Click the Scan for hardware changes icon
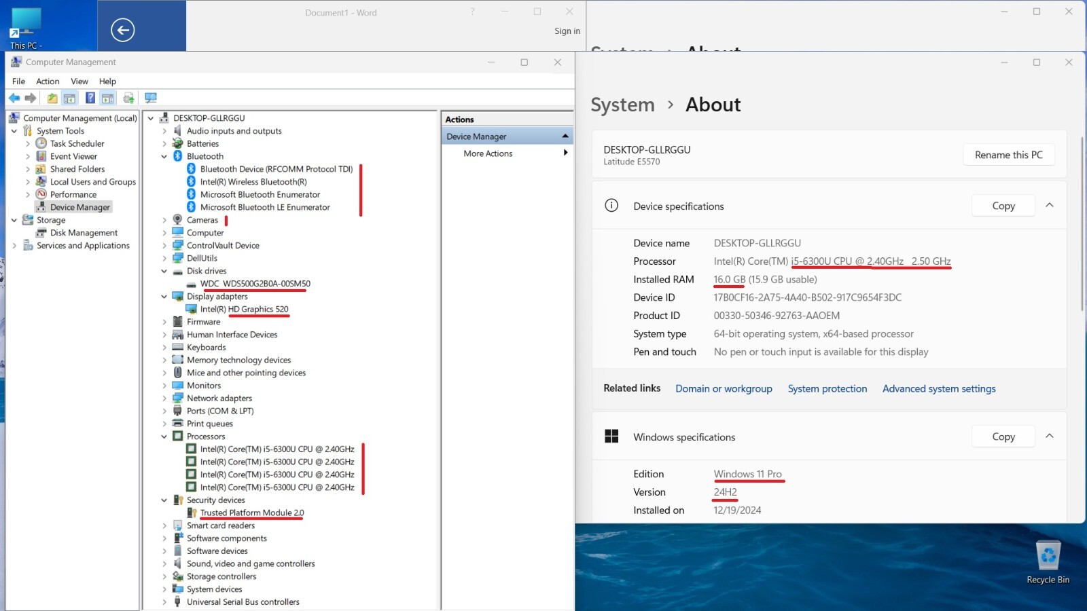 [151, 98]
